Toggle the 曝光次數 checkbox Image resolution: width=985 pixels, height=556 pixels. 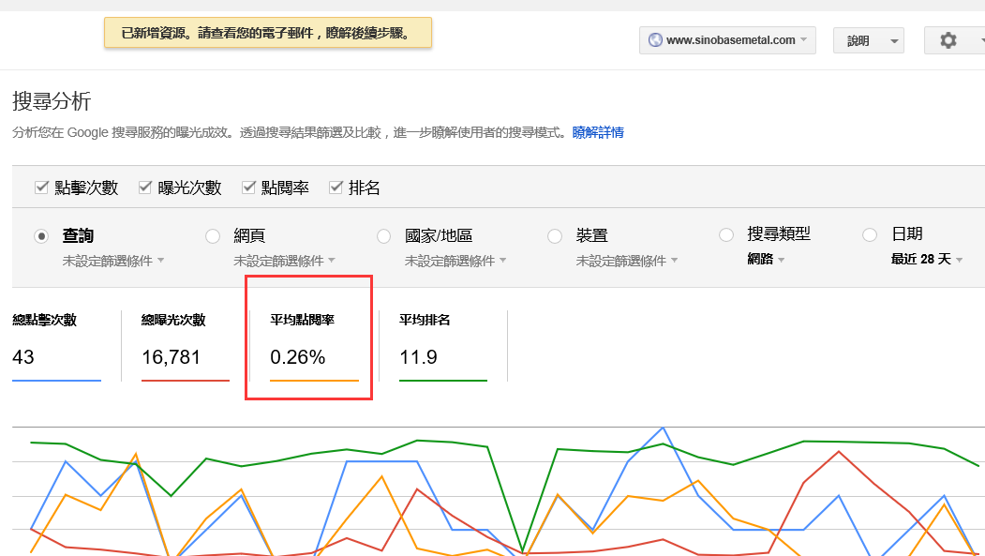[145, 188]
